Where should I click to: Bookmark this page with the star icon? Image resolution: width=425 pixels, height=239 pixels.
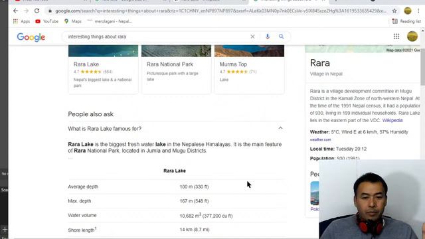[x=394, y=11]
